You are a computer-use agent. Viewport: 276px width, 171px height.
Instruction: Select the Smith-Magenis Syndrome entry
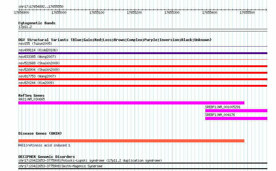(x=60, y=166)
